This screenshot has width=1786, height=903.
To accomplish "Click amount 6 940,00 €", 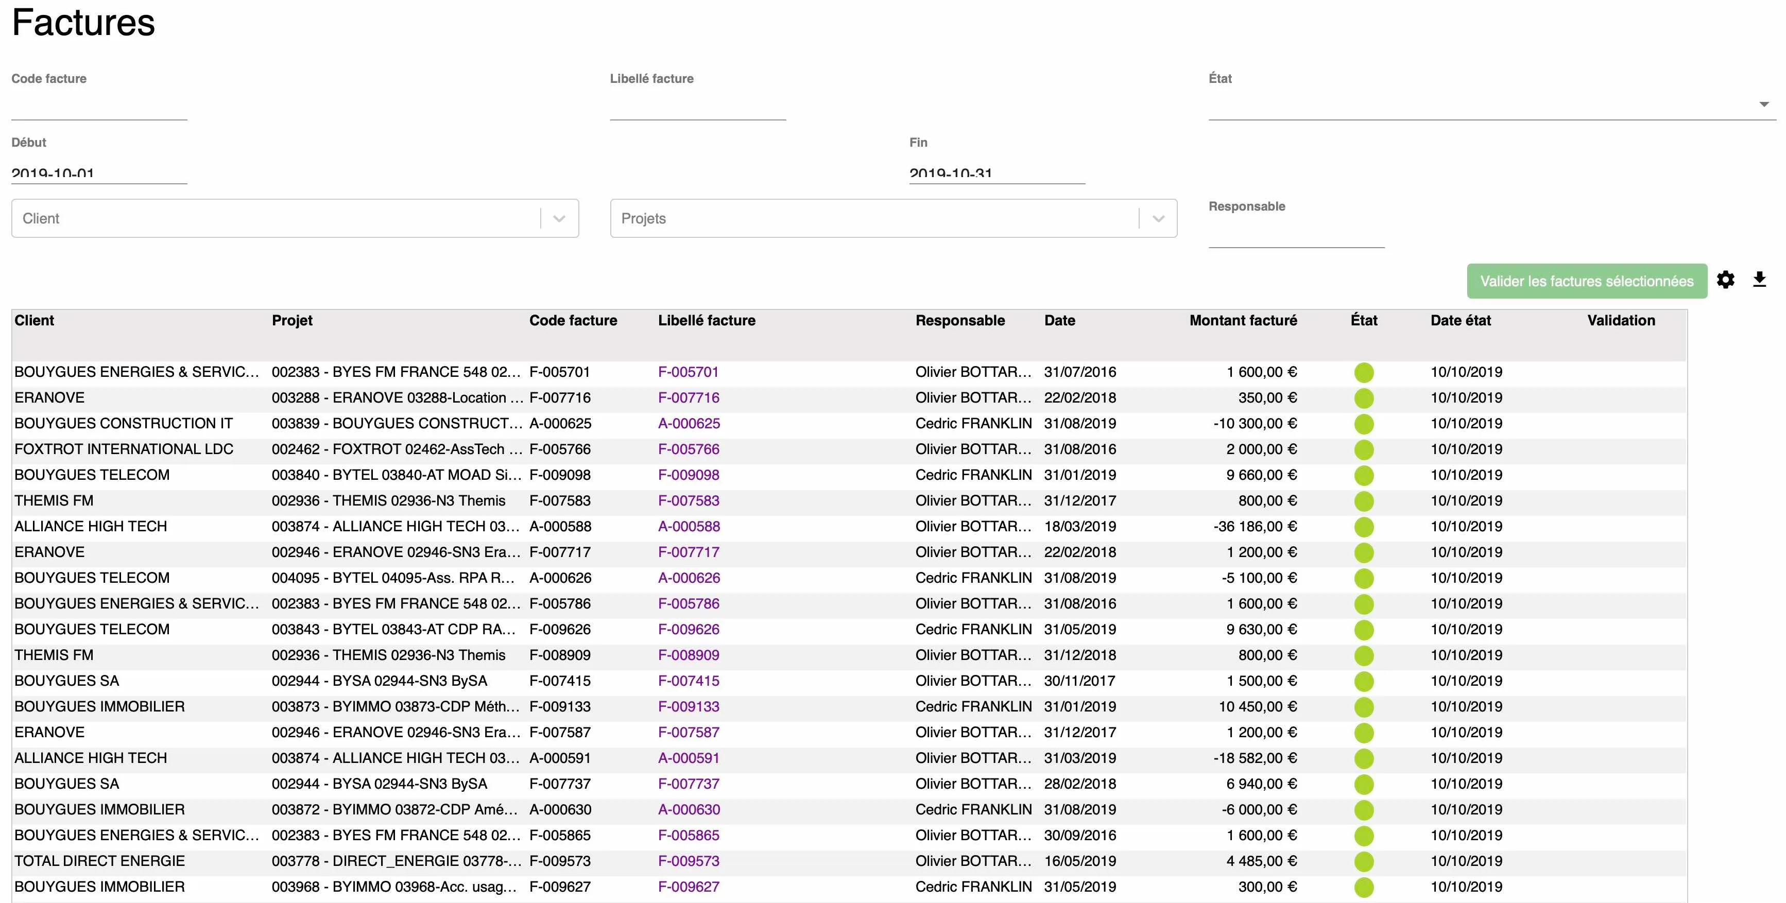I will point(1261,784).
